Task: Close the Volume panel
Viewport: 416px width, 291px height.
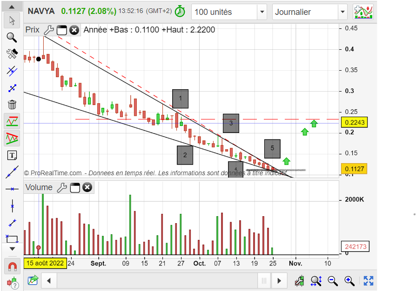Action: pos(87,187)
